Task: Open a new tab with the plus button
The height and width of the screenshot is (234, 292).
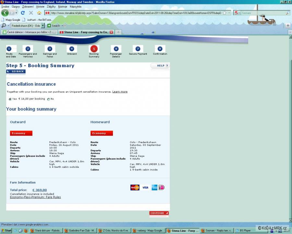Action: (x=118, y=32)
